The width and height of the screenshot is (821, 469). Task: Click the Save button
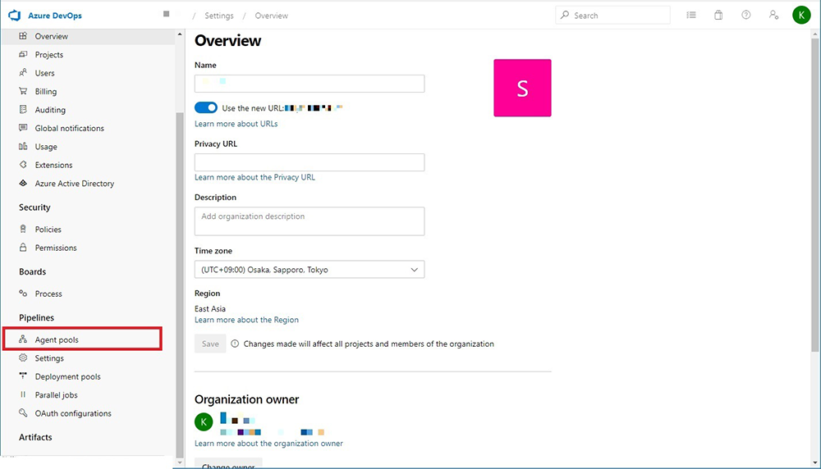[210, 344]
